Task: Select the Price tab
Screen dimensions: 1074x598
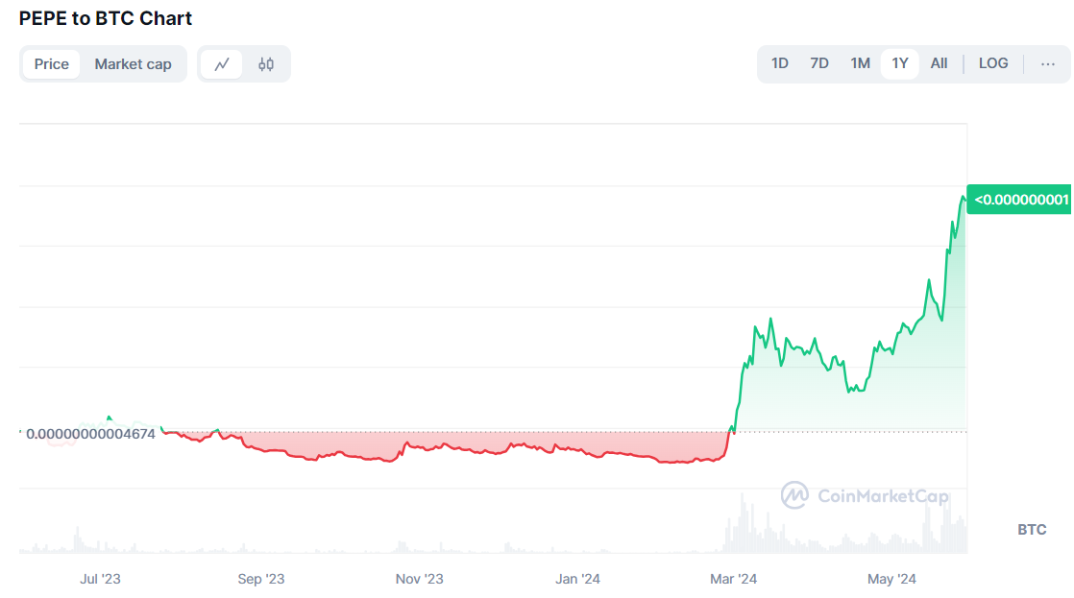Action: pyautogui.click(x=52, y=64)
